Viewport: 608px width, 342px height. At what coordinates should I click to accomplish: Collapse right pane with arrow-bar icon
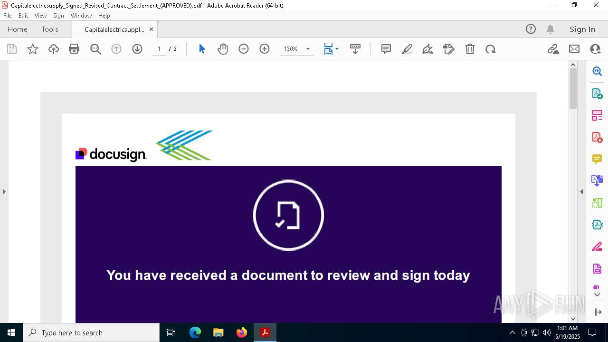point(598,312)
